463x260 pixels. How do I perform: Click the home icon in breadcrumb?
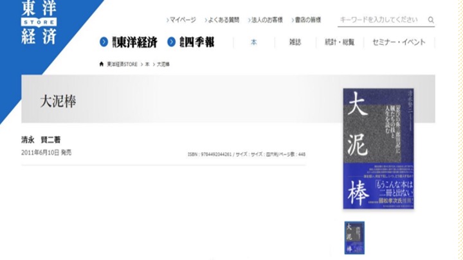point(102,64)
